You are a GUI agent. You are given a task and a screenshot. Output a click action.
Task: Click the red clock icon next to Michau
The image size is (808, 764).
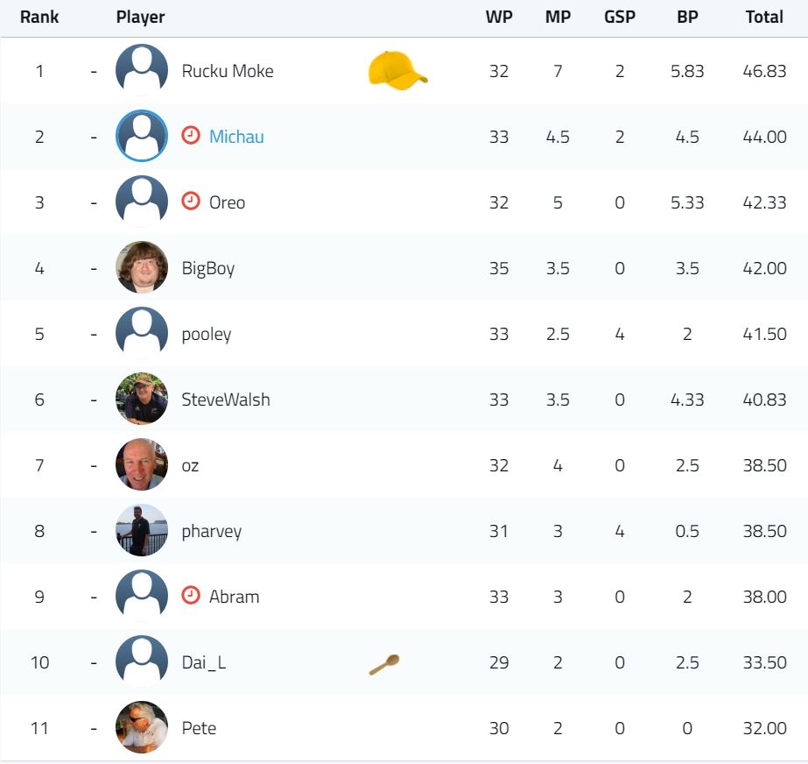[x=191, y=135]
